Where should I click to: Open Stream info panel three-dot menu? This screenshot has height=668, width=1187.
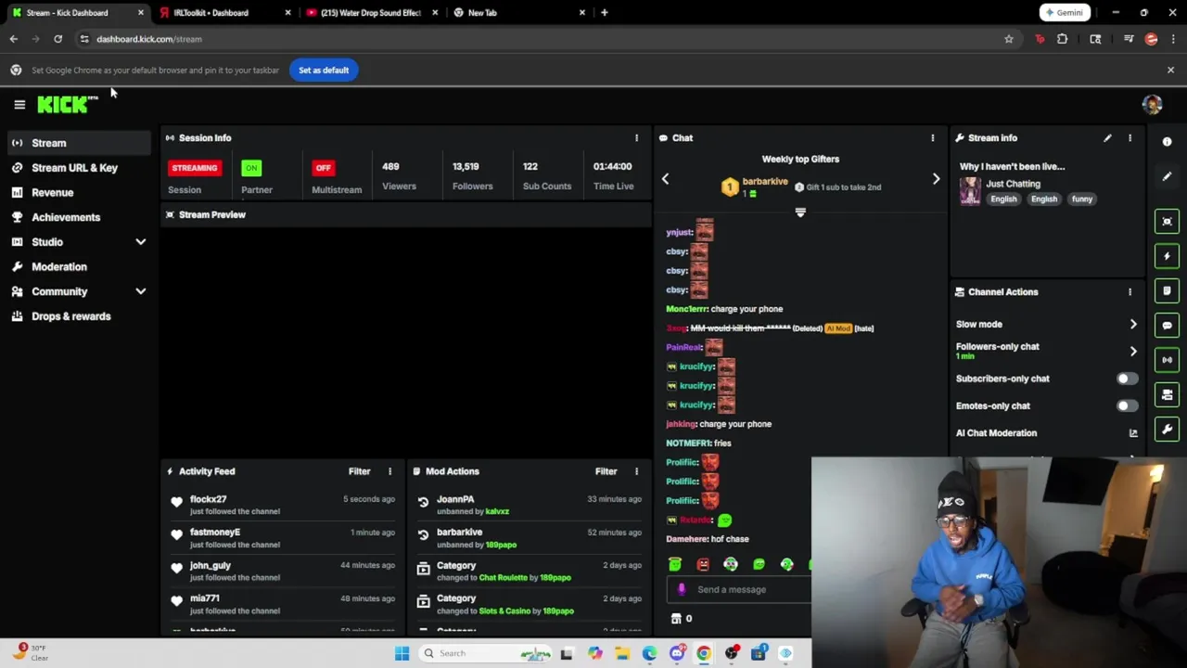pyautogui.click(x=1130, y=138)
